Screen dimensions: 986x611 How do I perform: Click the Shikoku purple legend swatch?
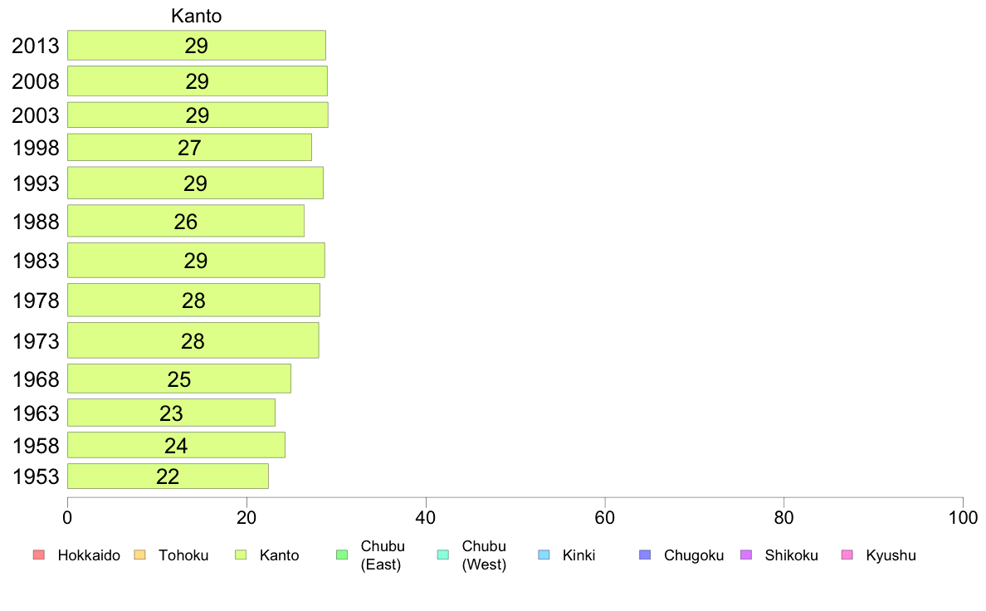pyautogui.click(x=746, y=555)
